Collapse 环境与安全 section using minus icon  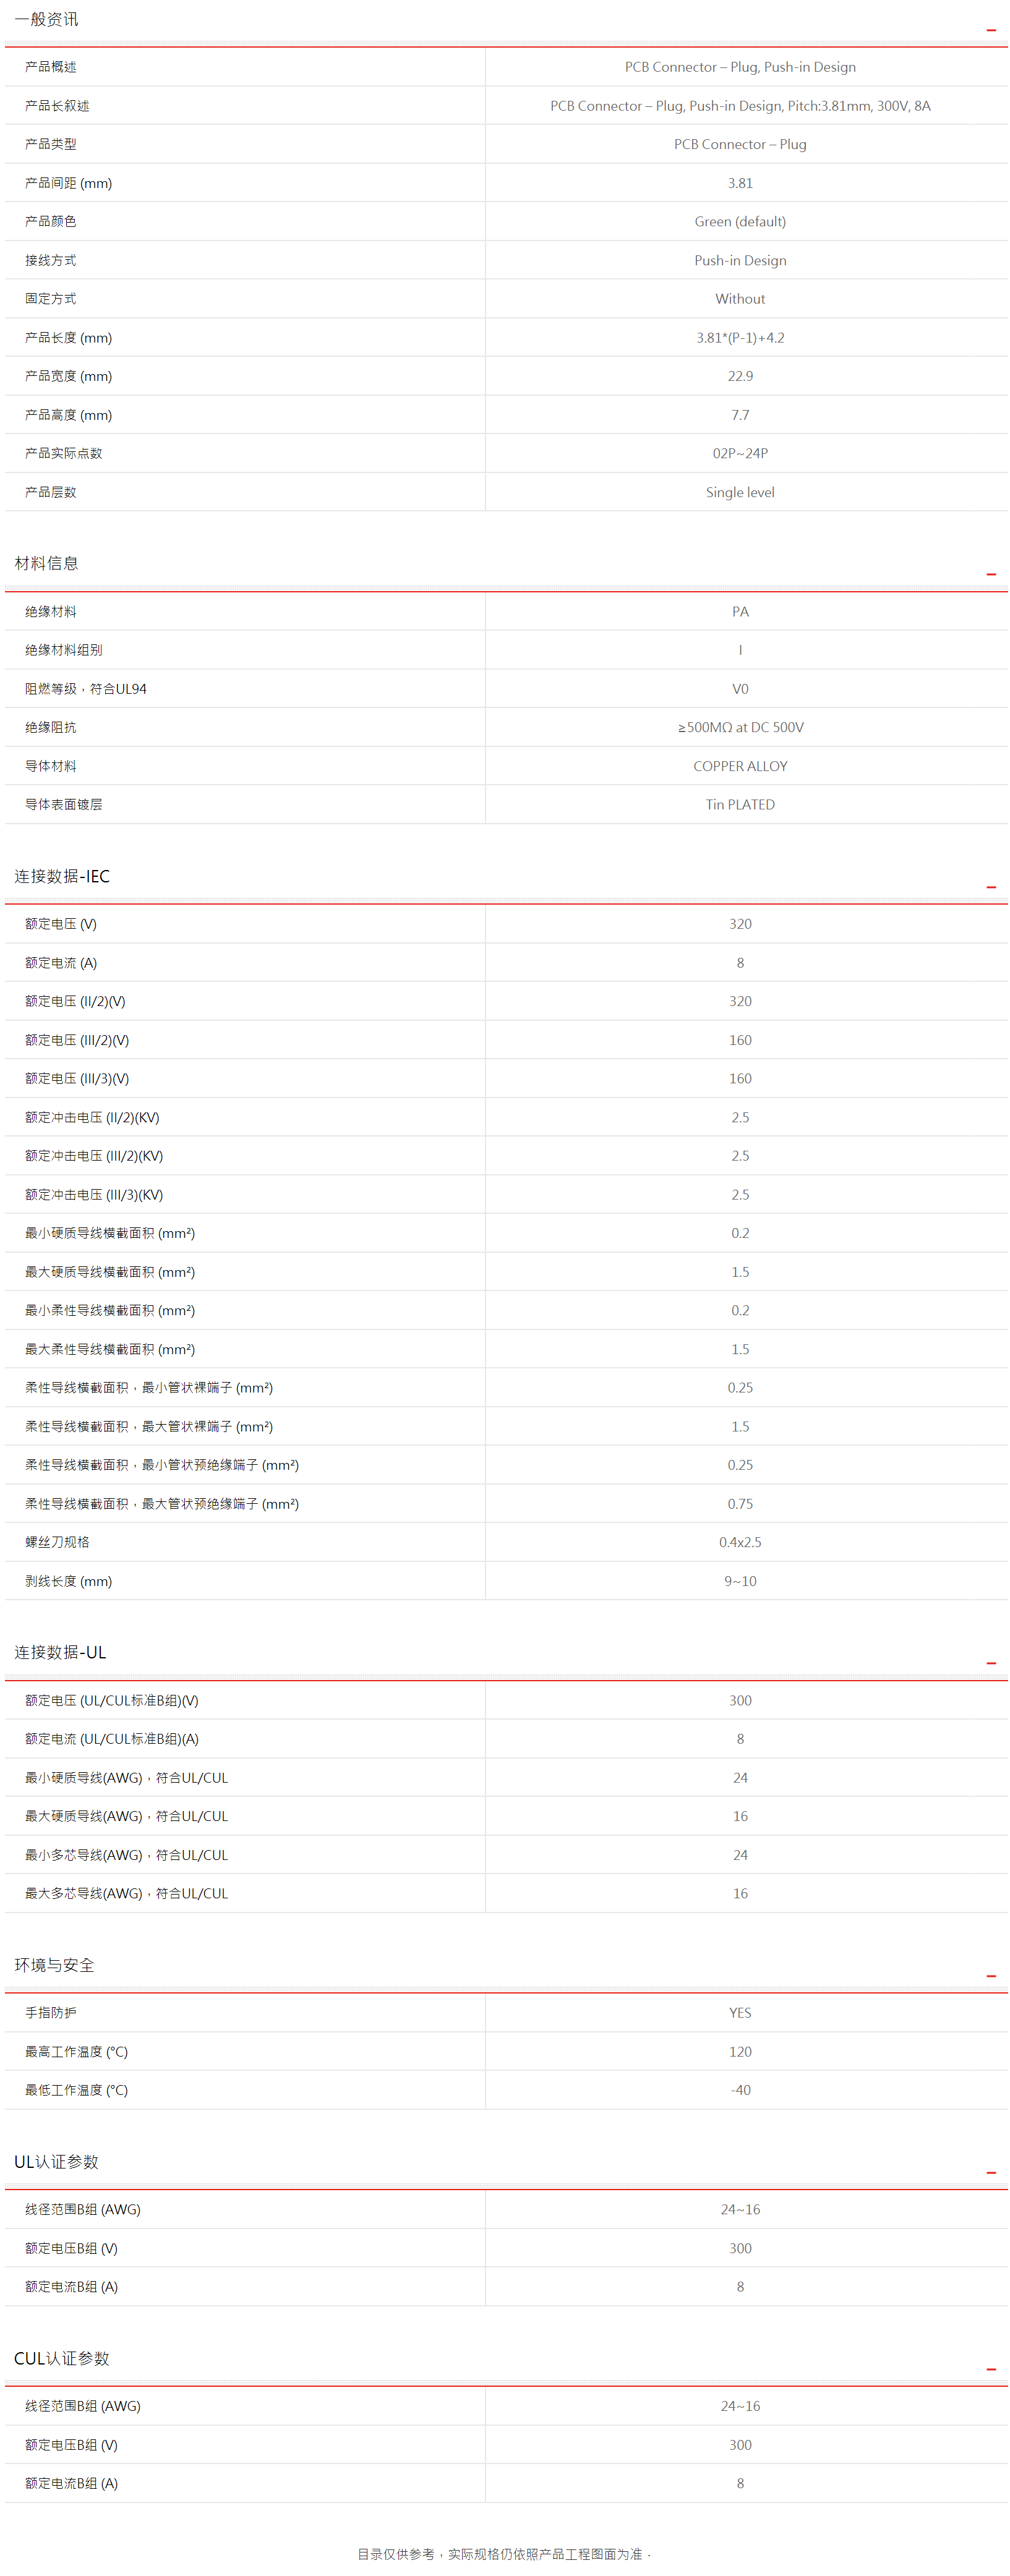(x=991, y=1976)
